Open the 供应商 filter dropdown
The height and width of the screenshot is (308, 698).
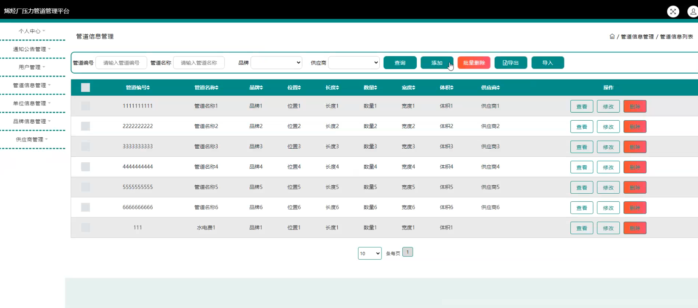(354, 62)
